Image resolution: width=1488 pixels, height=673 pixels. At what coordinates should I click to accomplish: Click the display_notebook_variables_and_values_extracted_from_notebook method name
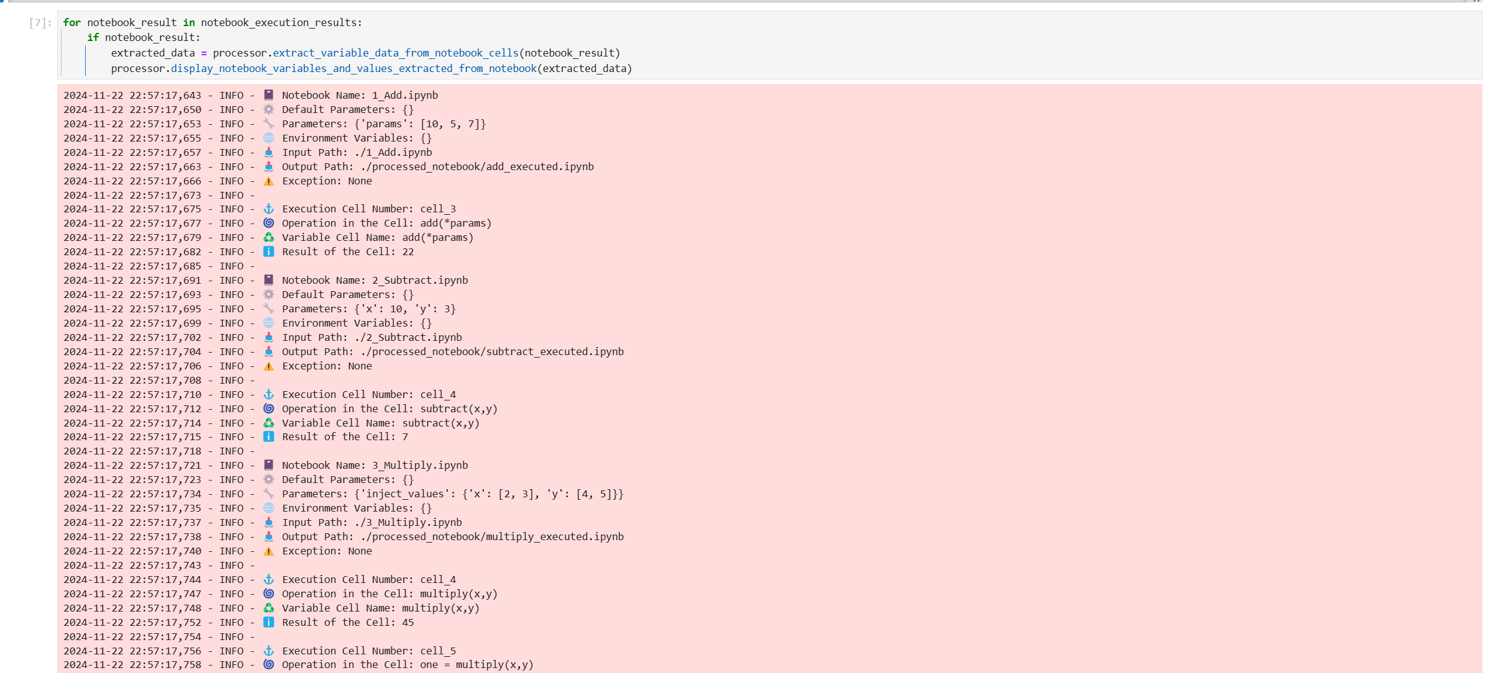[x=354, y=68]
